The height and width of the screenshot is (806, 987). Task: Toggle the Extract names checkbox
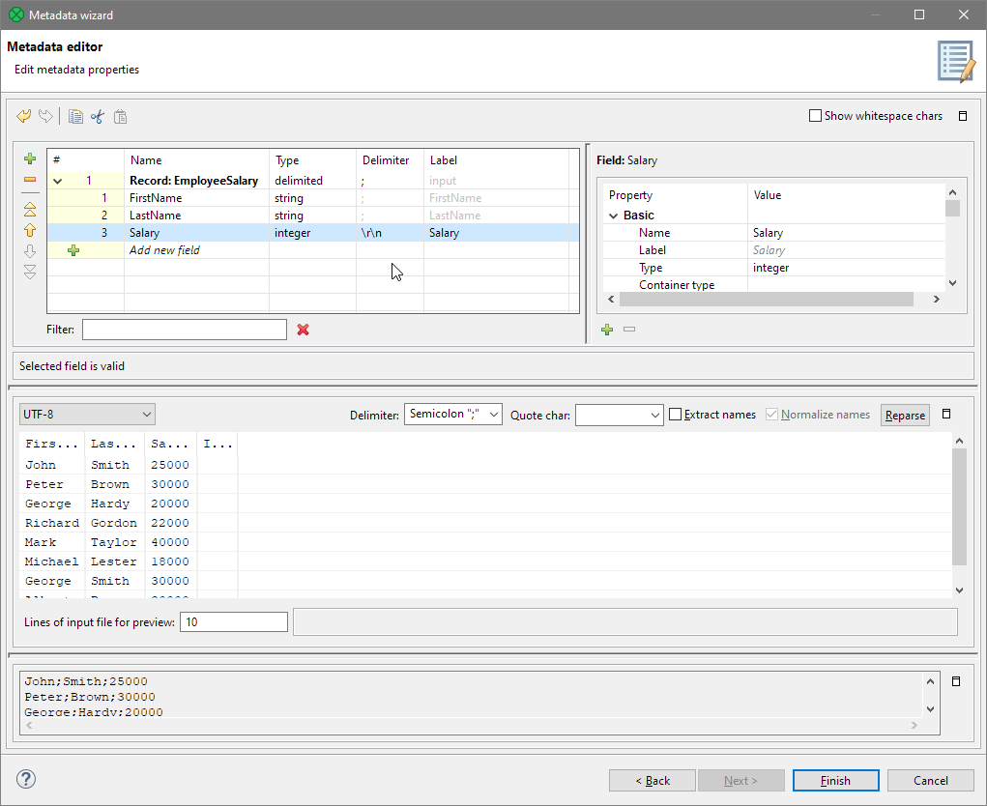click(676, 415)
